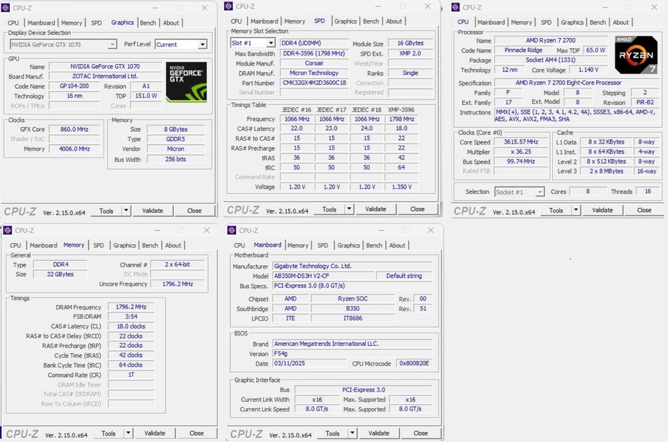
Task: Click the Close button in the Memory window
Action: tap(197, 433)
